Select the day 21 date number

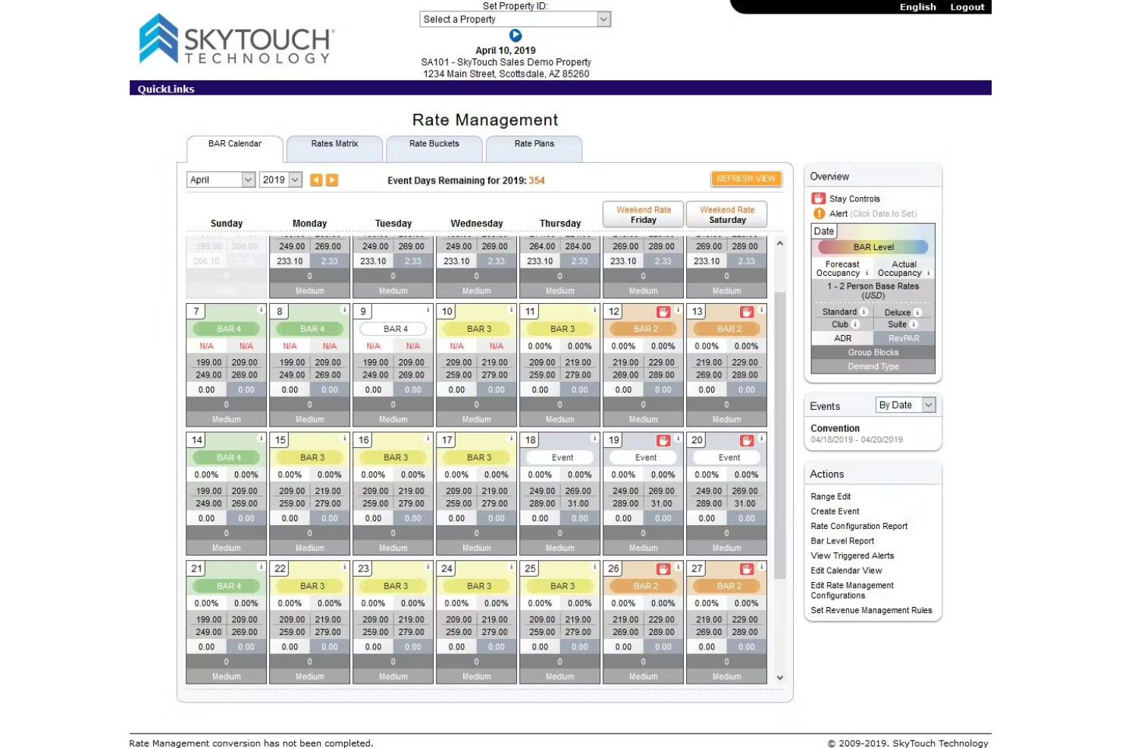[x=197, y=568]
